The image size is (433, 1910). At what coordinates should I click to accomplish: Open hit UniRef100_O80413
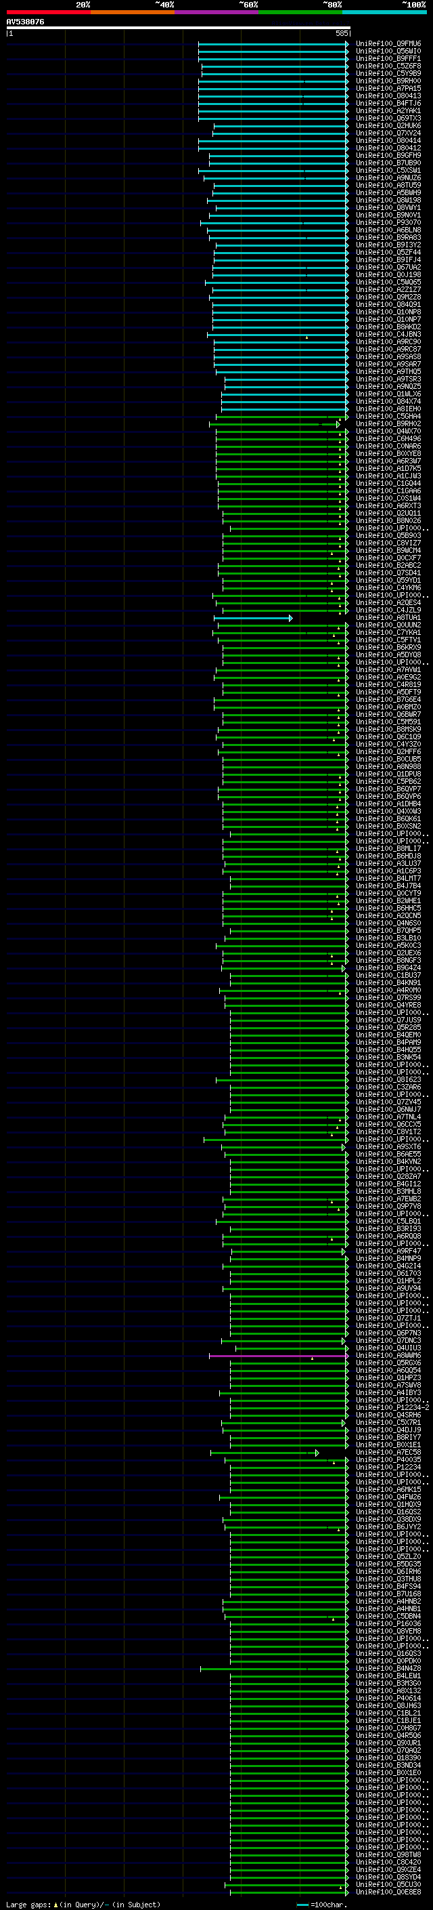pyautogui.click(x=388, y=96)
